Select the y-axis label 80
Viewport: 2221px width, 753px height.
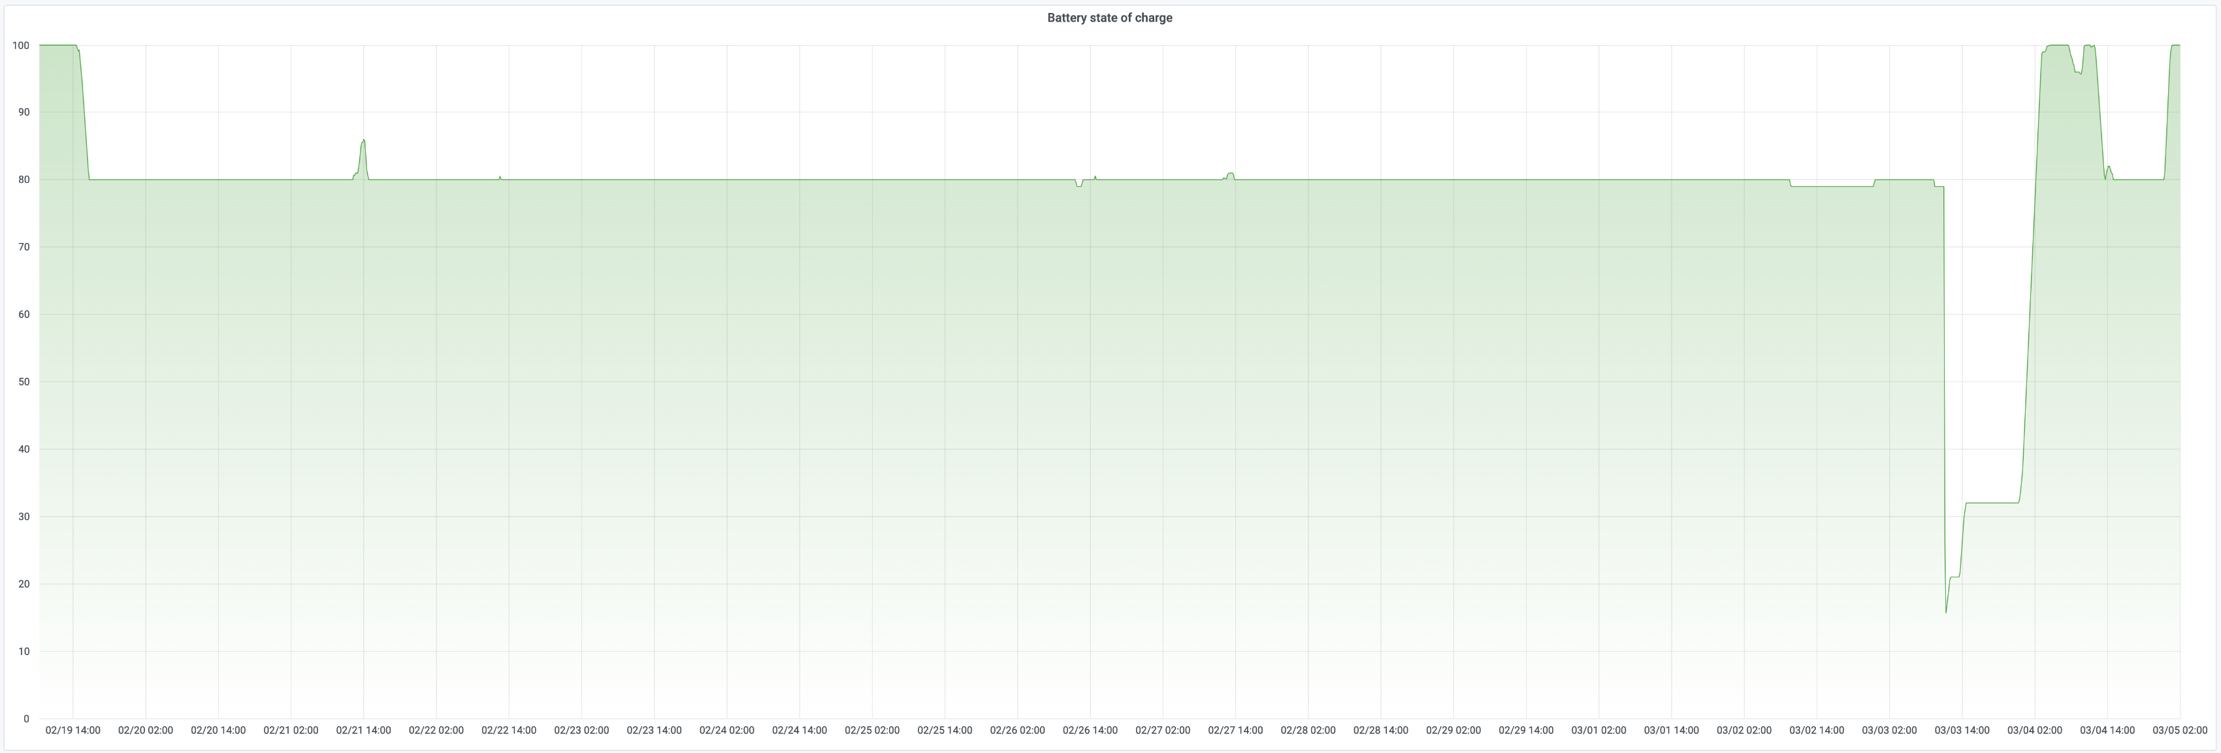tap(24, 180)
